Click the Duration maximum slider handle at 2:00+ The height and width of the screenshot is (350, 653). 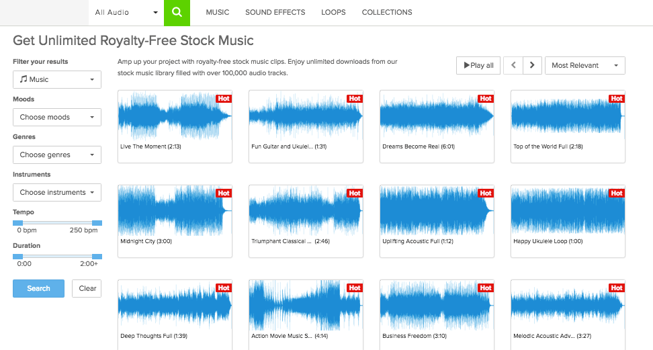coord(97,257)
